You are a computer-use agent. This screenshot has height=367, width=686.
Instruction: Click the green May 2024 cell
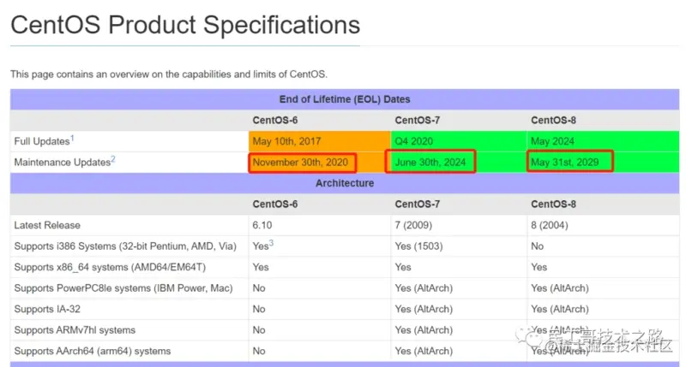tap(604, 141)
